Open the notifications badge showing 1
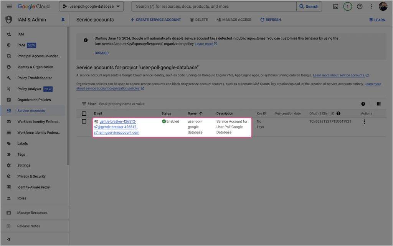This screenshot has height=246, width=393. point(347,7)
